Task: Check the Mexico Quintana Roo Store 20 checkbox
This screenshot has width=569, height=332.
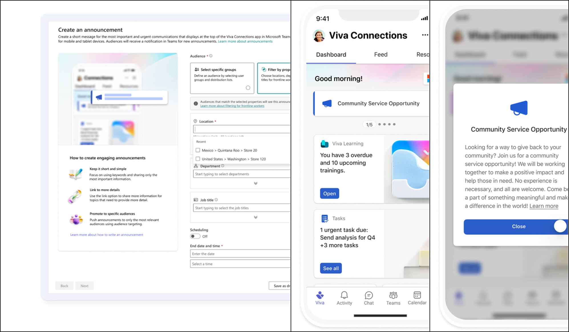Action: 198,150
